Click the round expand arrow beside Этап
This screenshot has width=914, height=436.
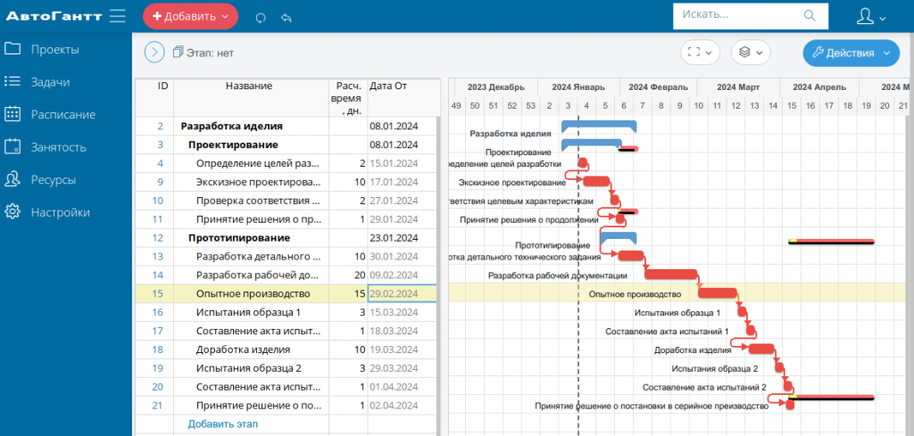[154, 53]
